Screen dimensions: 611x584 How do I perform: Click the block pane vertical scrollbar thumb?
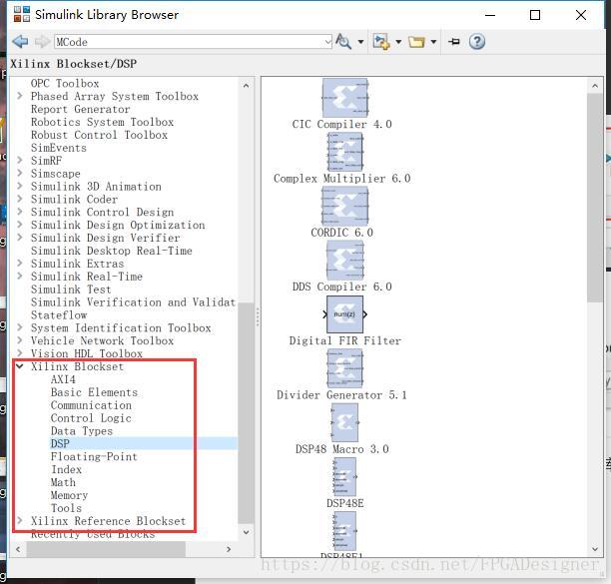pos(595,197)
